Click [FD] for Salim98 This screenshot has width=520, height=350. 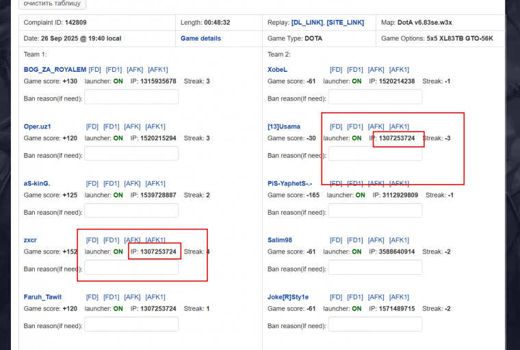click(x=336, y=241)
